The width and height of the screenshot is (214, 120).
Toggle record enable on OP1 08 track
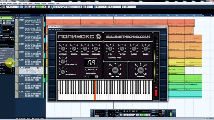click(x=38, y=68)
